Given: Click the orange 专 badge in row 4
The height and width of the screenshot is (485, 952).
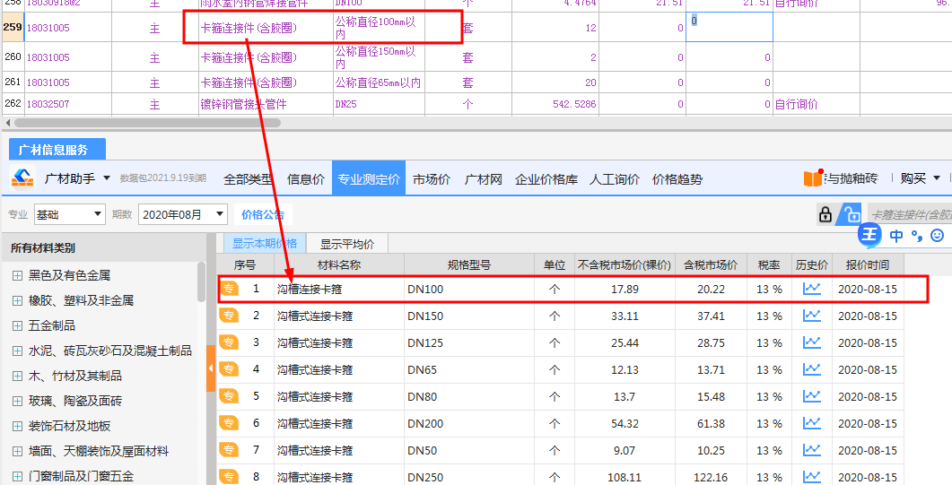Looking at the screenshot, I should (229, 368).
